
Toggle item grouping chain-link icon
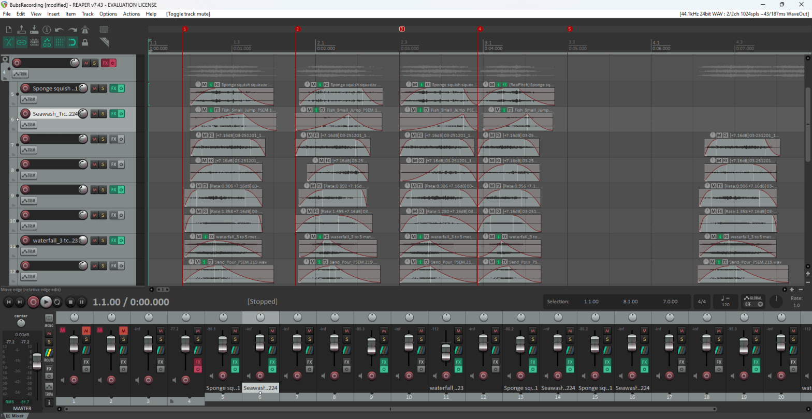point(21,42)
